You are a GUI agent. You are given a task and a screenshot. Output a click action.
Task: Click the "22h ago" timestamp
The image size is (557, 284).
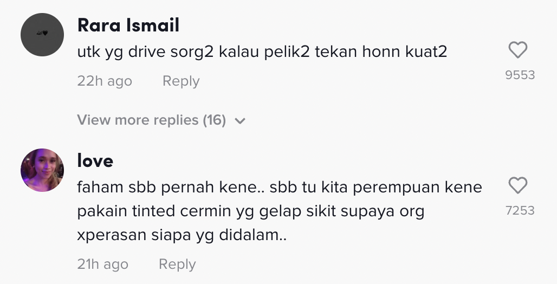tap(105, 81)
